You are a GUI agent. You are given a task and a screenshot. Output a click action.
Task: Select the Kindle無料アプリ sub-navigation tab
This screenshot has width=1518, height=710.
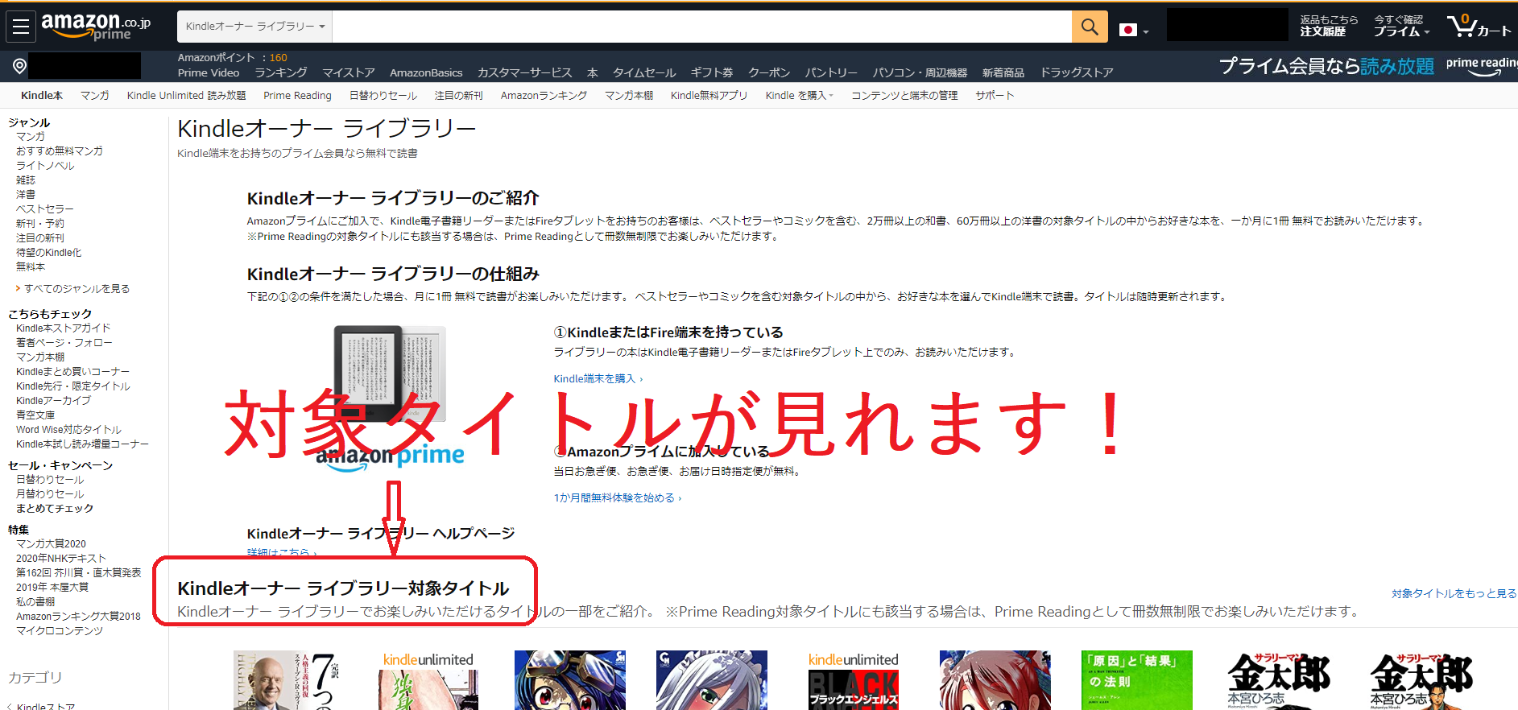pyautogui.click(x=709, y=95)
